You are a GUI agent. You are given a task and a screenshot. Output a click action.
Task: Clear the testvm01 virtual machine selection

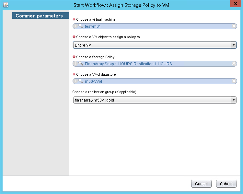point(234,27)
